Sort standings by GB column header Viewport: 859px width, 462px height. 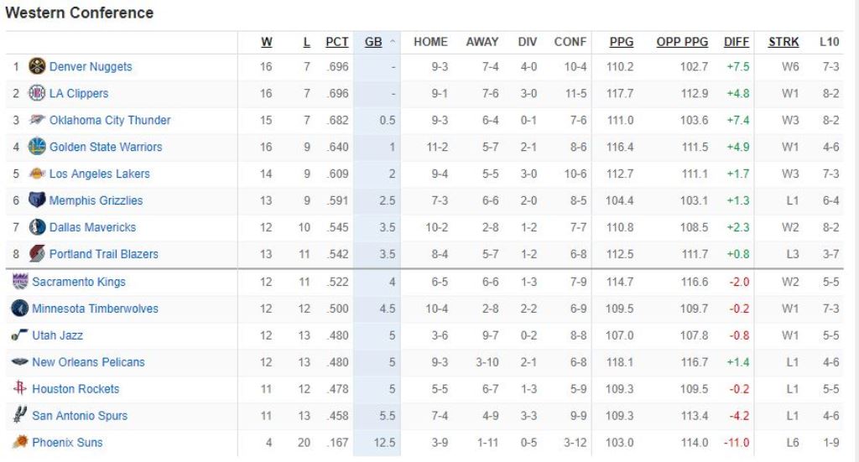click(373, 42)
